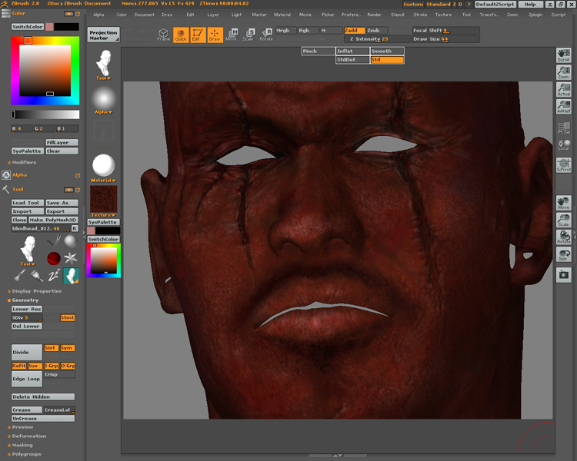Toggle the Sym option in Geometry
The image size is (577, 461).
[x=68, y=348]
